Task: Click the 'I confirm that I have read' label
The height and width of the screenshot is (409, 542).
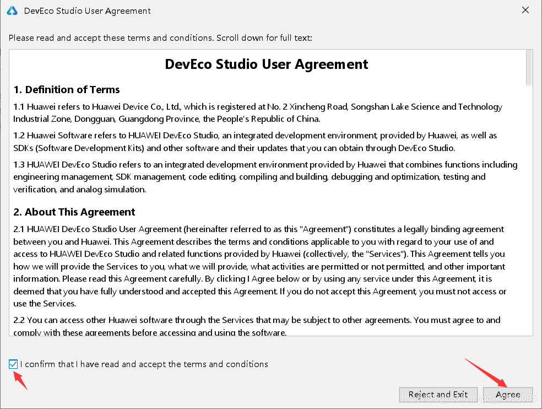Action: [x=144, y=364]
